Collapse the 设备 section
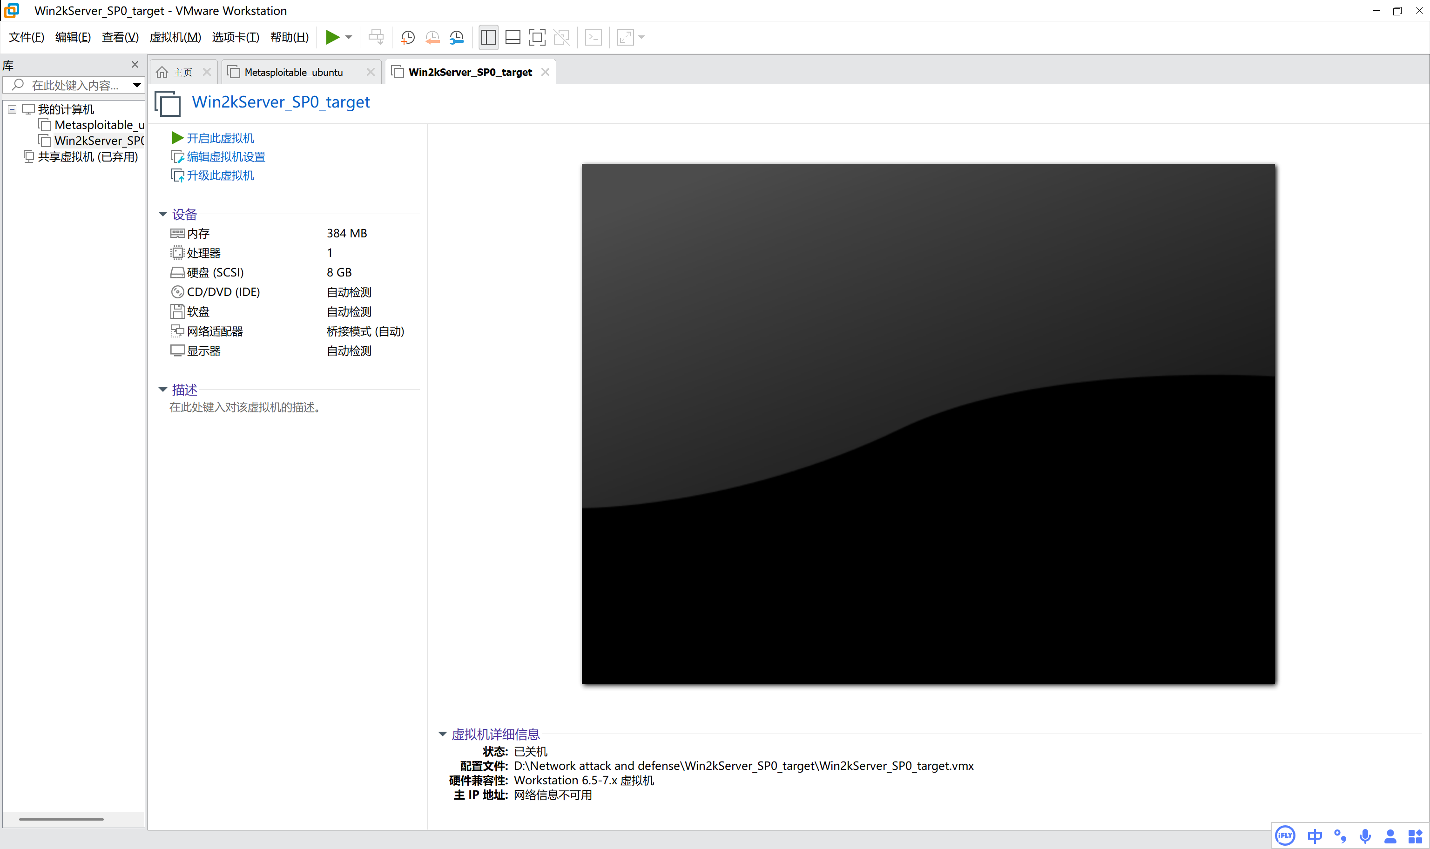Viewport: 1430px width, 849px height. click(162, 214)
